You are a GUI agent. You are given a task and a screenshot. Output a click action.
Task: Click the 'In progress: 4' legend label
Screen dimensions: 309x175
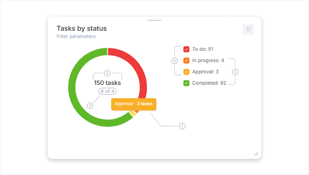coord(208,60)
